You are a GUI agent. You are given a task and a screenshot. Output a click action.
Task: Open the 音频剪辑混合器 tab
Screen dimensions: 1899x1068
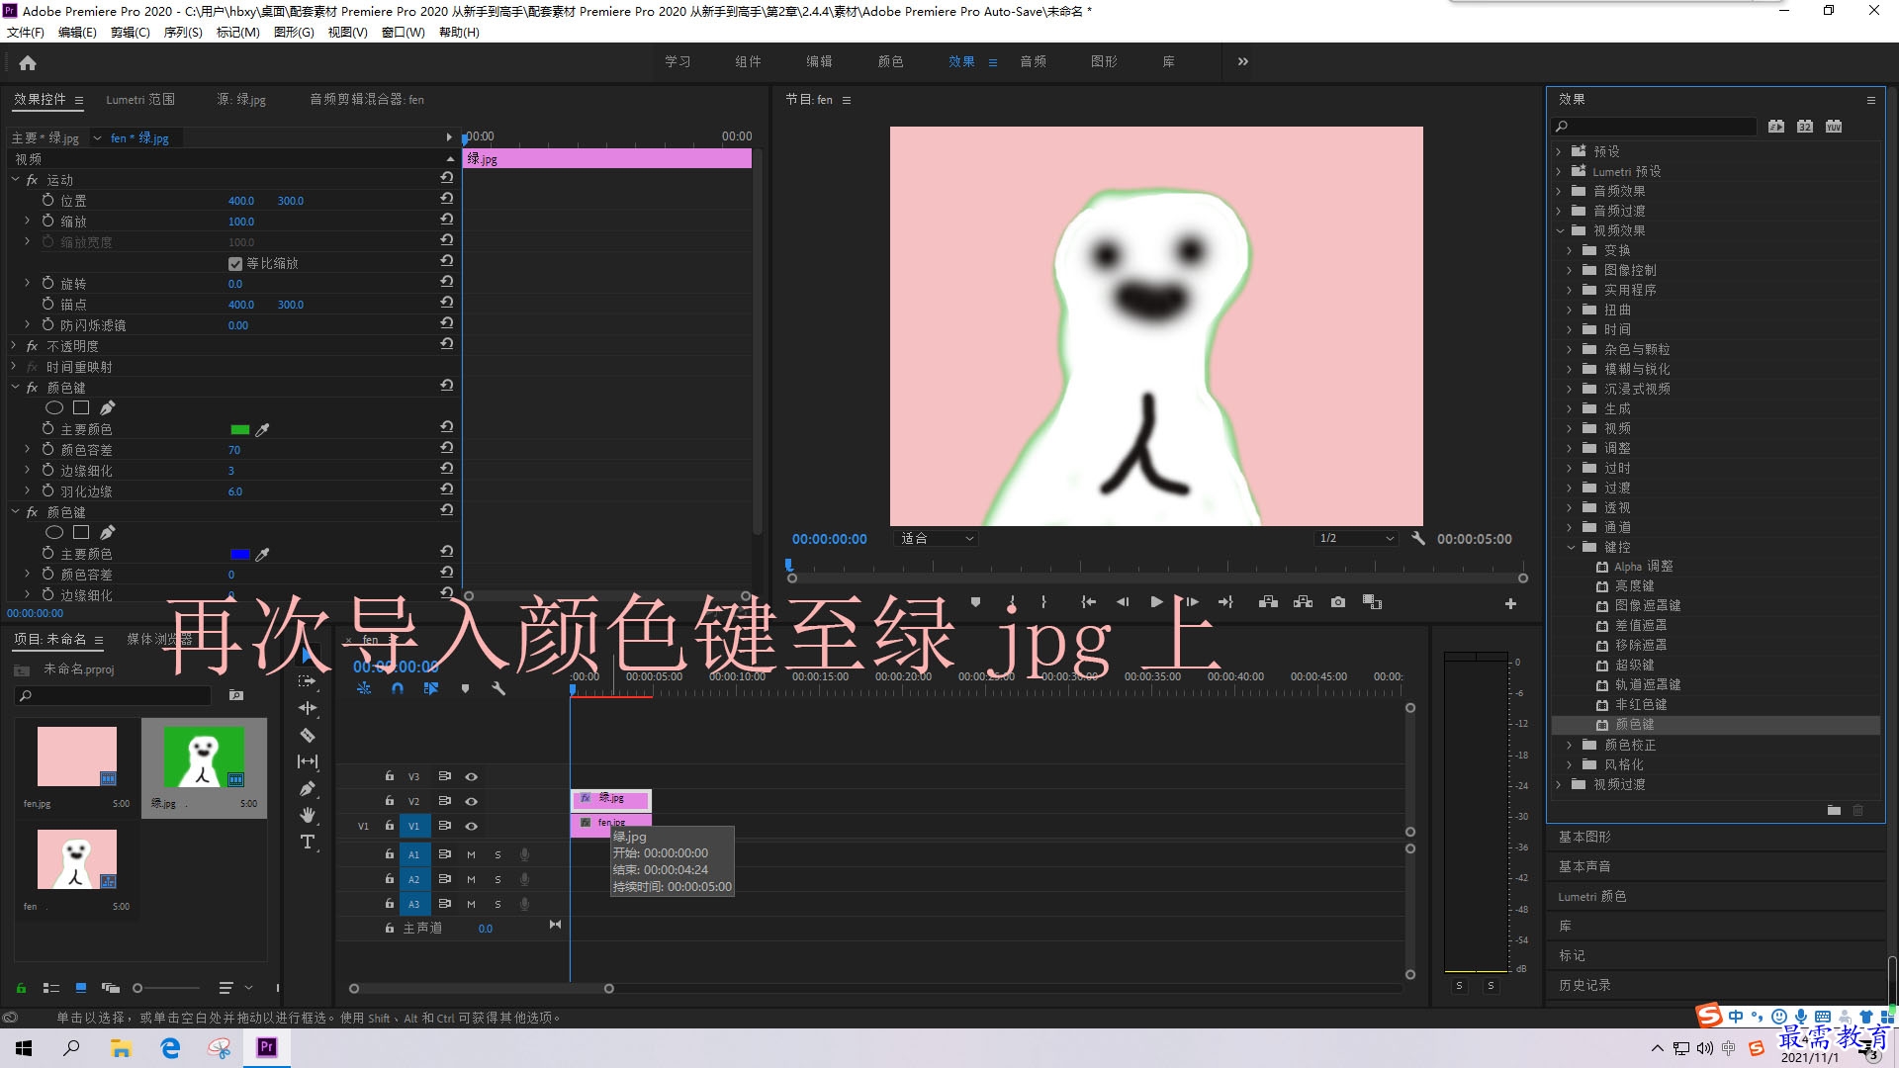367,100
